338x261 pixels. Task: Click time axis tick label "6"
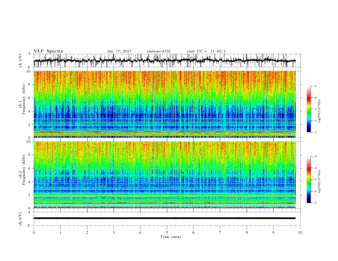pyautogui.click(x=193, y=232)
